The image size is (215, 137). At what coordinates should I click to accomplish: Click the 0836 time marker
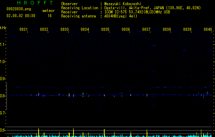click(126, 29)
